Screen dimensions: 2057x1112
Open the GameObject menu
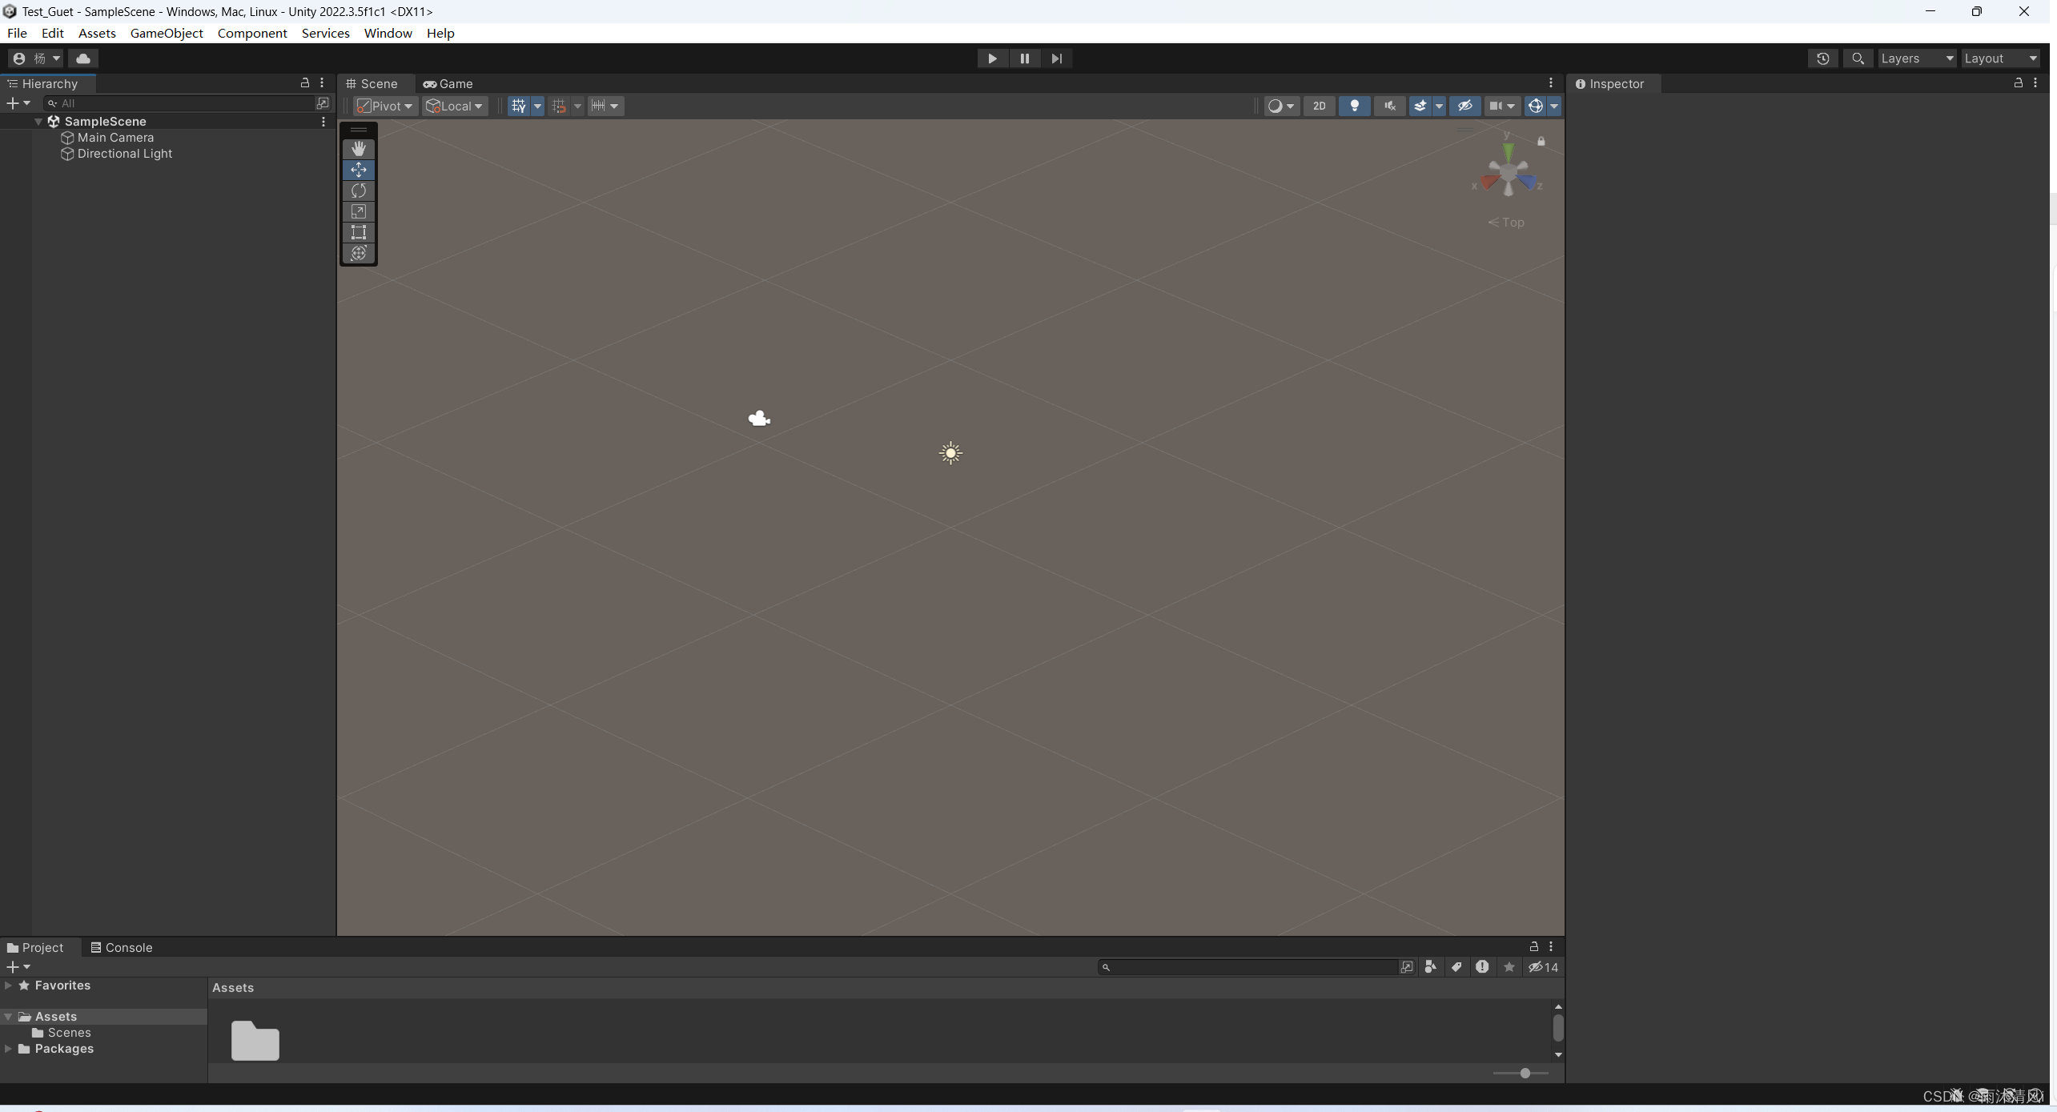click(x=167, y=33)
